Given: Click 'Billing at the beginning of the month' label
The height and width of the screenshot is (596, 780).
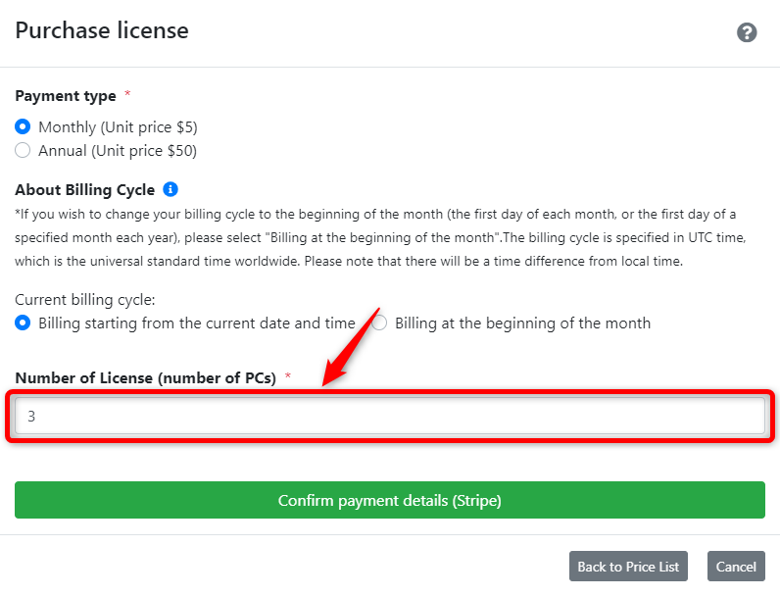Looking at the screenshot, I should pyautogui.click(x=523, y=323).
